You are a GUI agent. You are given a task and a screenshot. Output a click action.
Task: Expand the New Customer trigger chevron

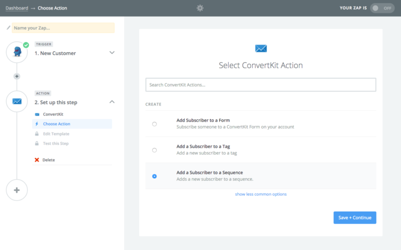pyautogui.click(x=112, y=53)
